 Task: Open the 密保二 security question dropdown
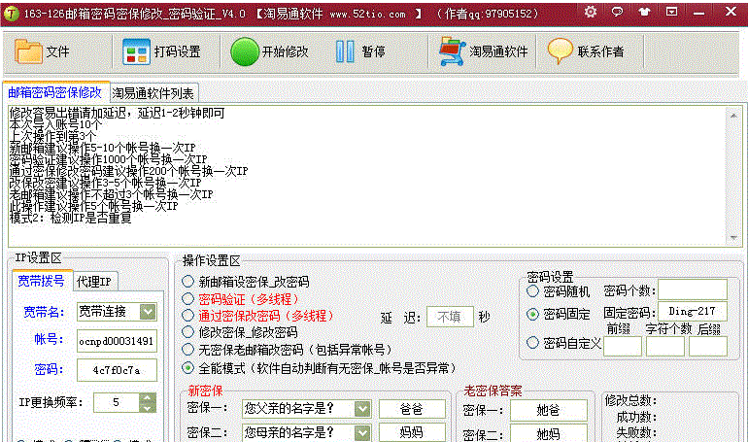[362, 432]
